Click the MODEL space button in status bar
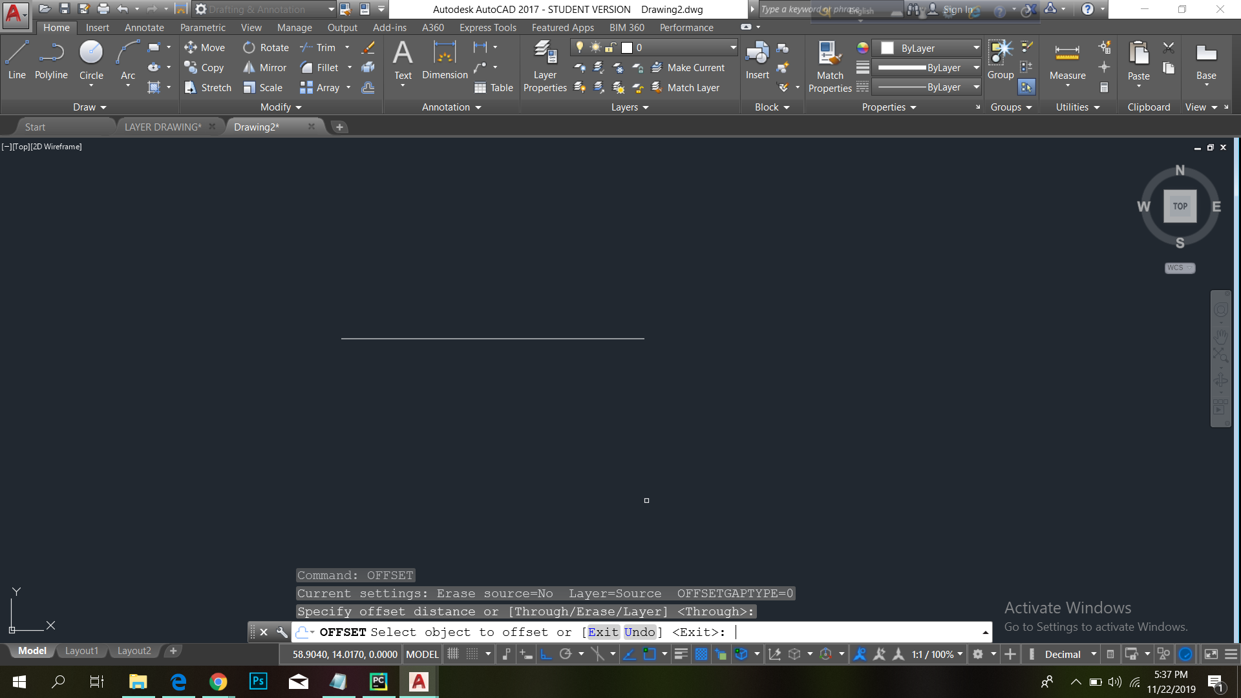This screenshot has width=1241, height=698. [x=422, y=654]
